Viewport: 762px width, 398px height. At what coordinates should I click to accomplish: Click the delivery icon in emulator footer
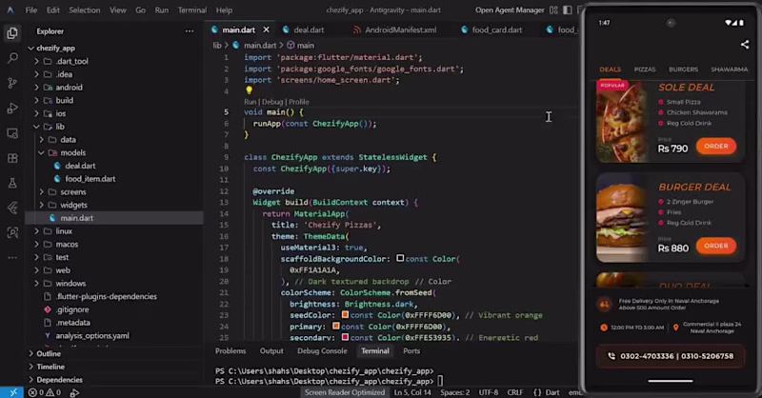[605, 304]
